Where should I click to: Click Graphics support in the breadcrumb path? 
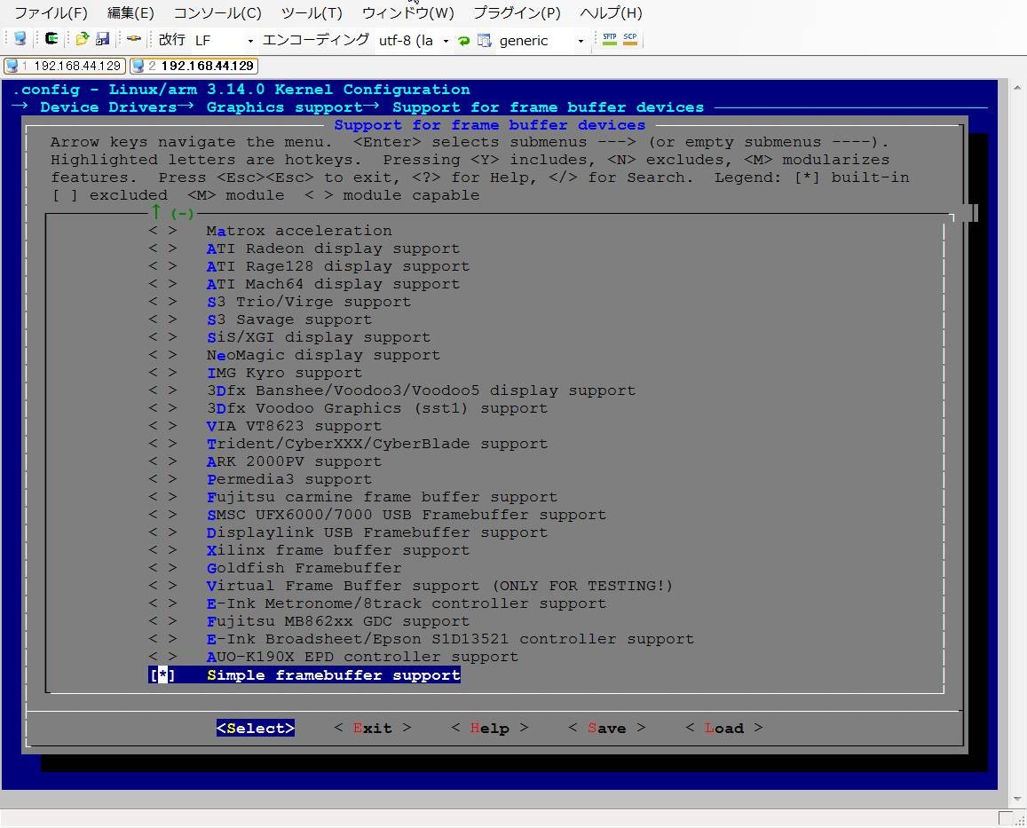point(284,106)
